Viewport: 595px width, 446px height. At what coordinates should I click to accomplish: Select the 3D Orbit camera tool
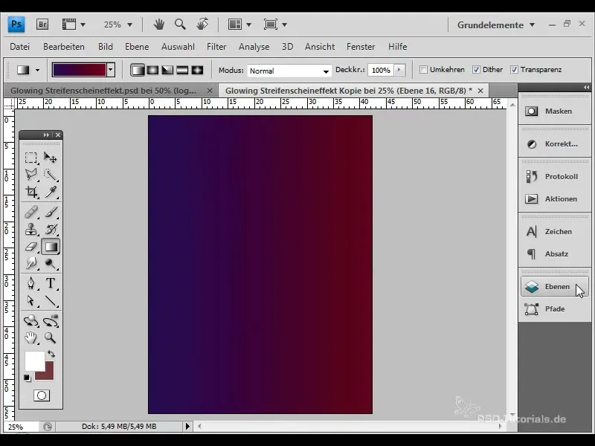[50, 321]
